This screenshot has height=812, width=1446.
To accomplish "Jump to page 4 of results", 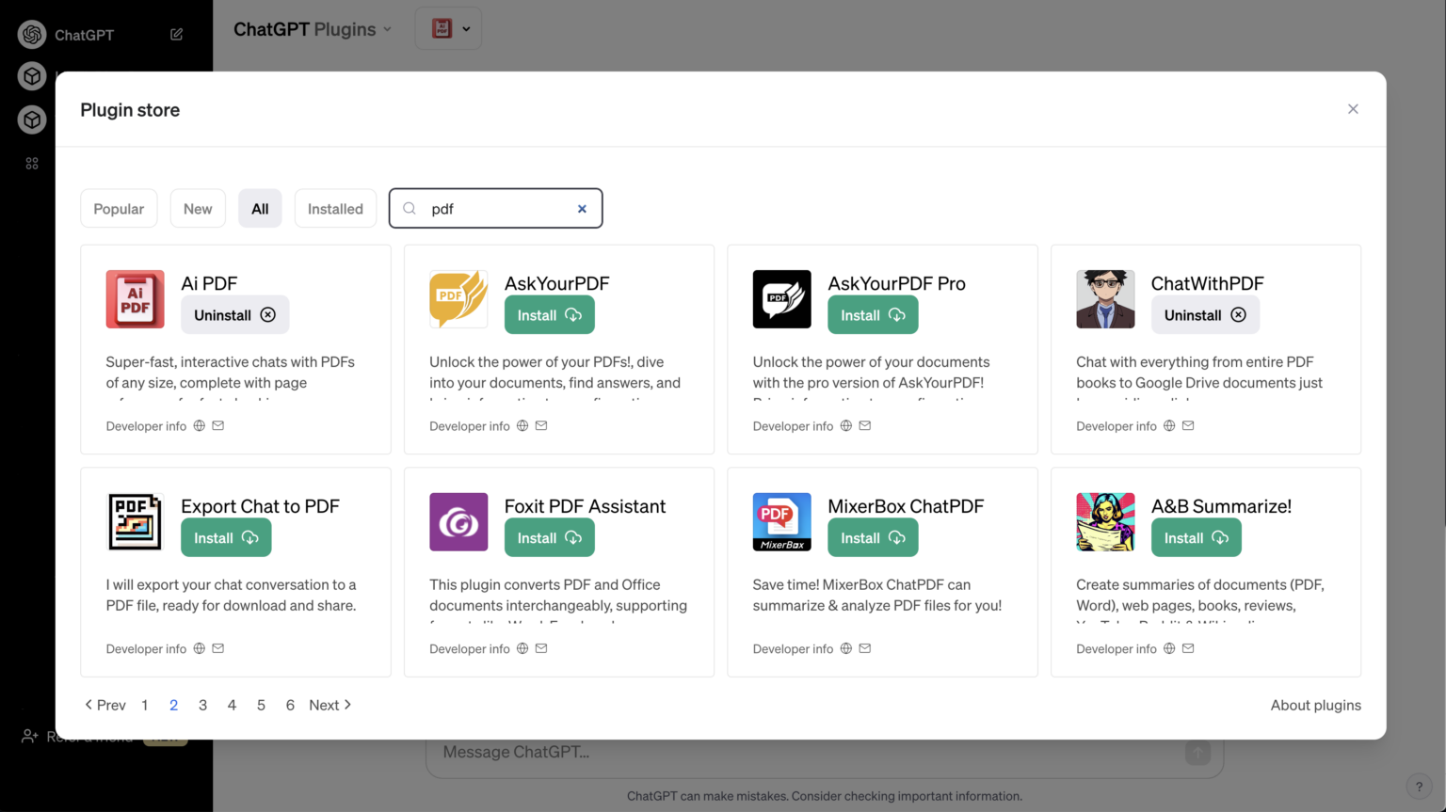I will tap(232, 705).
